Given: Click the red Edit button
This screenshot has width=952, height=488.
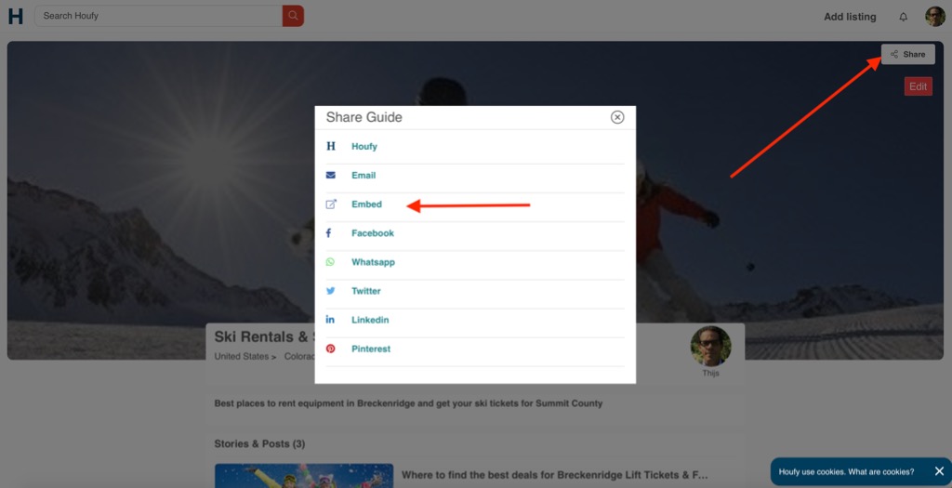Looking at the screenshot, I should click(x=918, y=86).
